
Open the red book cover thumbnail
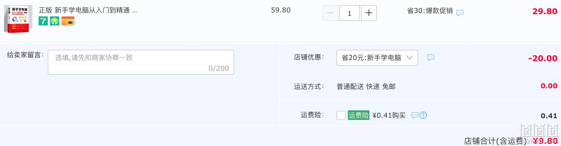18,19
